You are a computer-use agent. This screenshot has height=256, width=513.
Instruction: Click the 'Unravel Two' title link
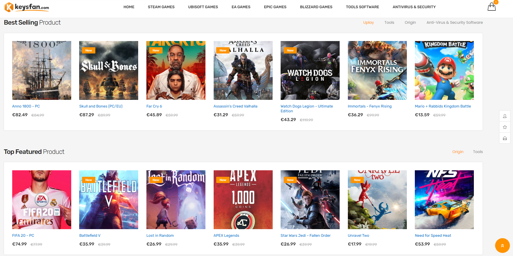[x=359, y=236]
